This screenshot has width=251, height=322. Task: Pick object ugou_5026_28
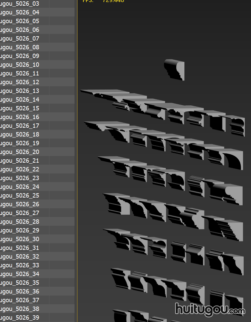[37, 222]
